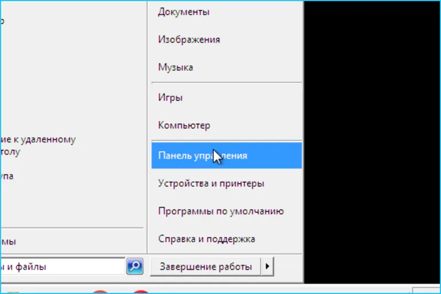The width and height of the screenshot is (441, 294).
Task: Click the search magnifier icon
Action: [x=135, y=266]
